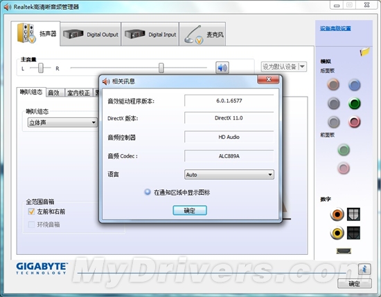This screenshot has width=381, height=297.
Task: Switch to the Microphone tab
Action: (x=203, y=34)
